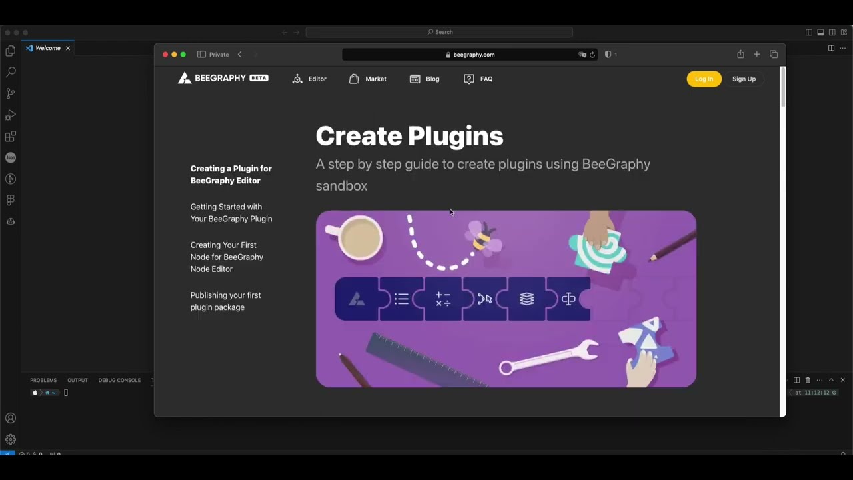This screenshot has height=480, width=853.
Task: Open the Blog page in BeeGraphy nav
Action: [x=432, y=79]
